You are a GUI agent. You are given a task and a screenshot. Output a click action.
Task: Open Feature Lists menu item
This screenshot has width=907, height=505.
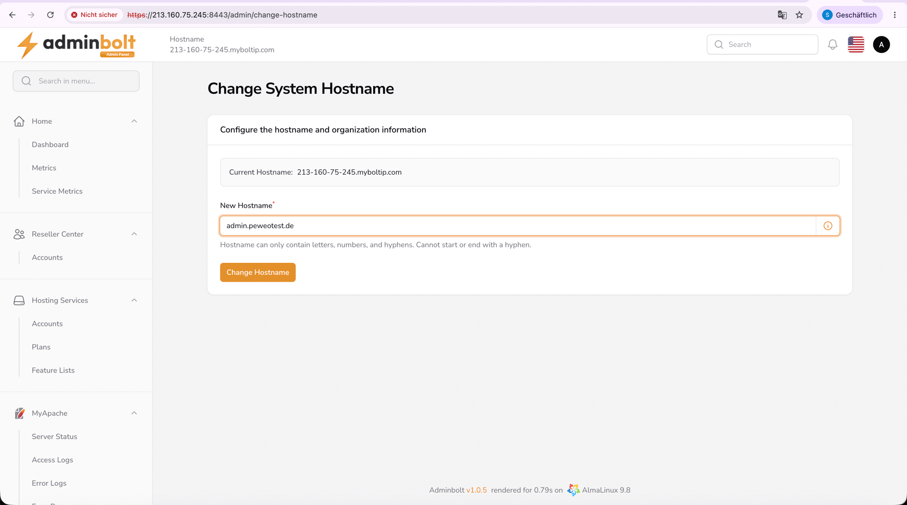(x=53, y=370)
